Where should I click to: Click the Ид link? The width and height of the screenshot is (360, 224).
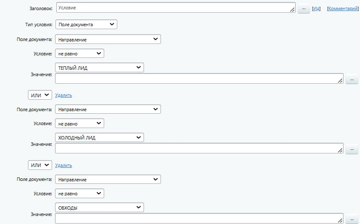(316, 8)
